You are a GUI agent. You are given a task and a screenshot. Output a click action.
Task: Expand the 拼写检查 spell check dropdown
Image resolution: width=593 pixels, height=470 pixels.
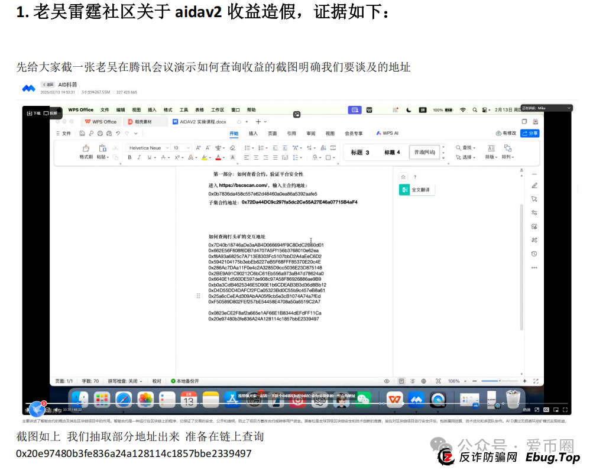tap(140, 380)
